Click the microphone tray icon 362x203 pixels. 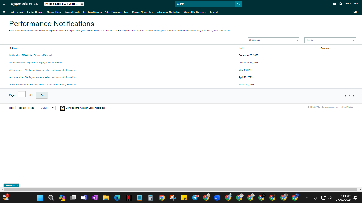(x=315, y=198)
